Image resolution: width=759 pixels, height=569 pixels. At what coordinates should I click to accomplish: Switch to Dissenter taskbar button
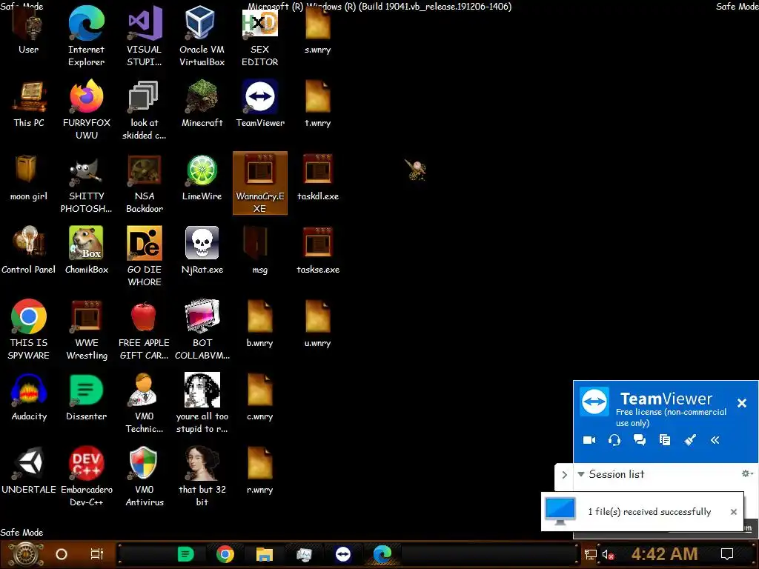pos(185,554)
